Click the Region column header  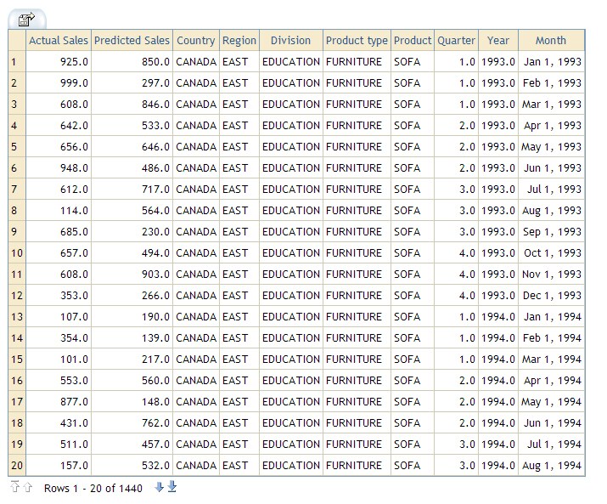click(x=239, y=40)
